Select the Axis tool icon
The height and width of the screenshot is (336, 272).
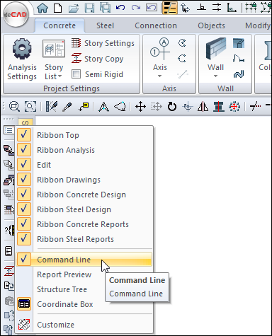[160, 50]
